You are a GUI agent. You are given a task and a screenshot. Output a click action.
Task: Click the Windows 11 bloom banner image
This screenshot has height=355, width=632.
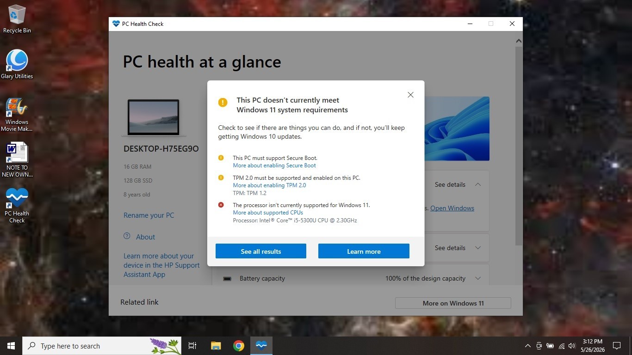coord(457,129)
